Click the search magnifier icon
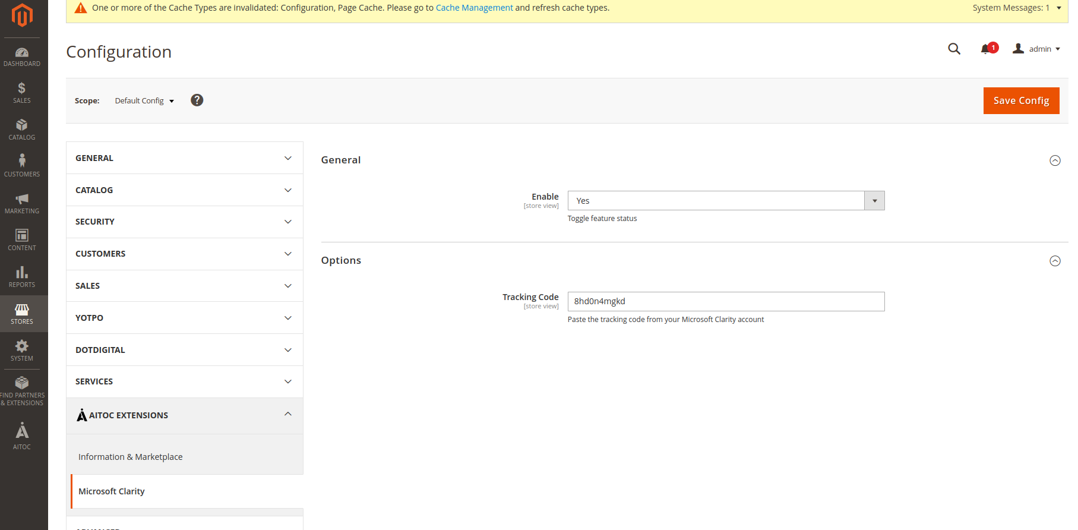 click(x=954, y=49)
